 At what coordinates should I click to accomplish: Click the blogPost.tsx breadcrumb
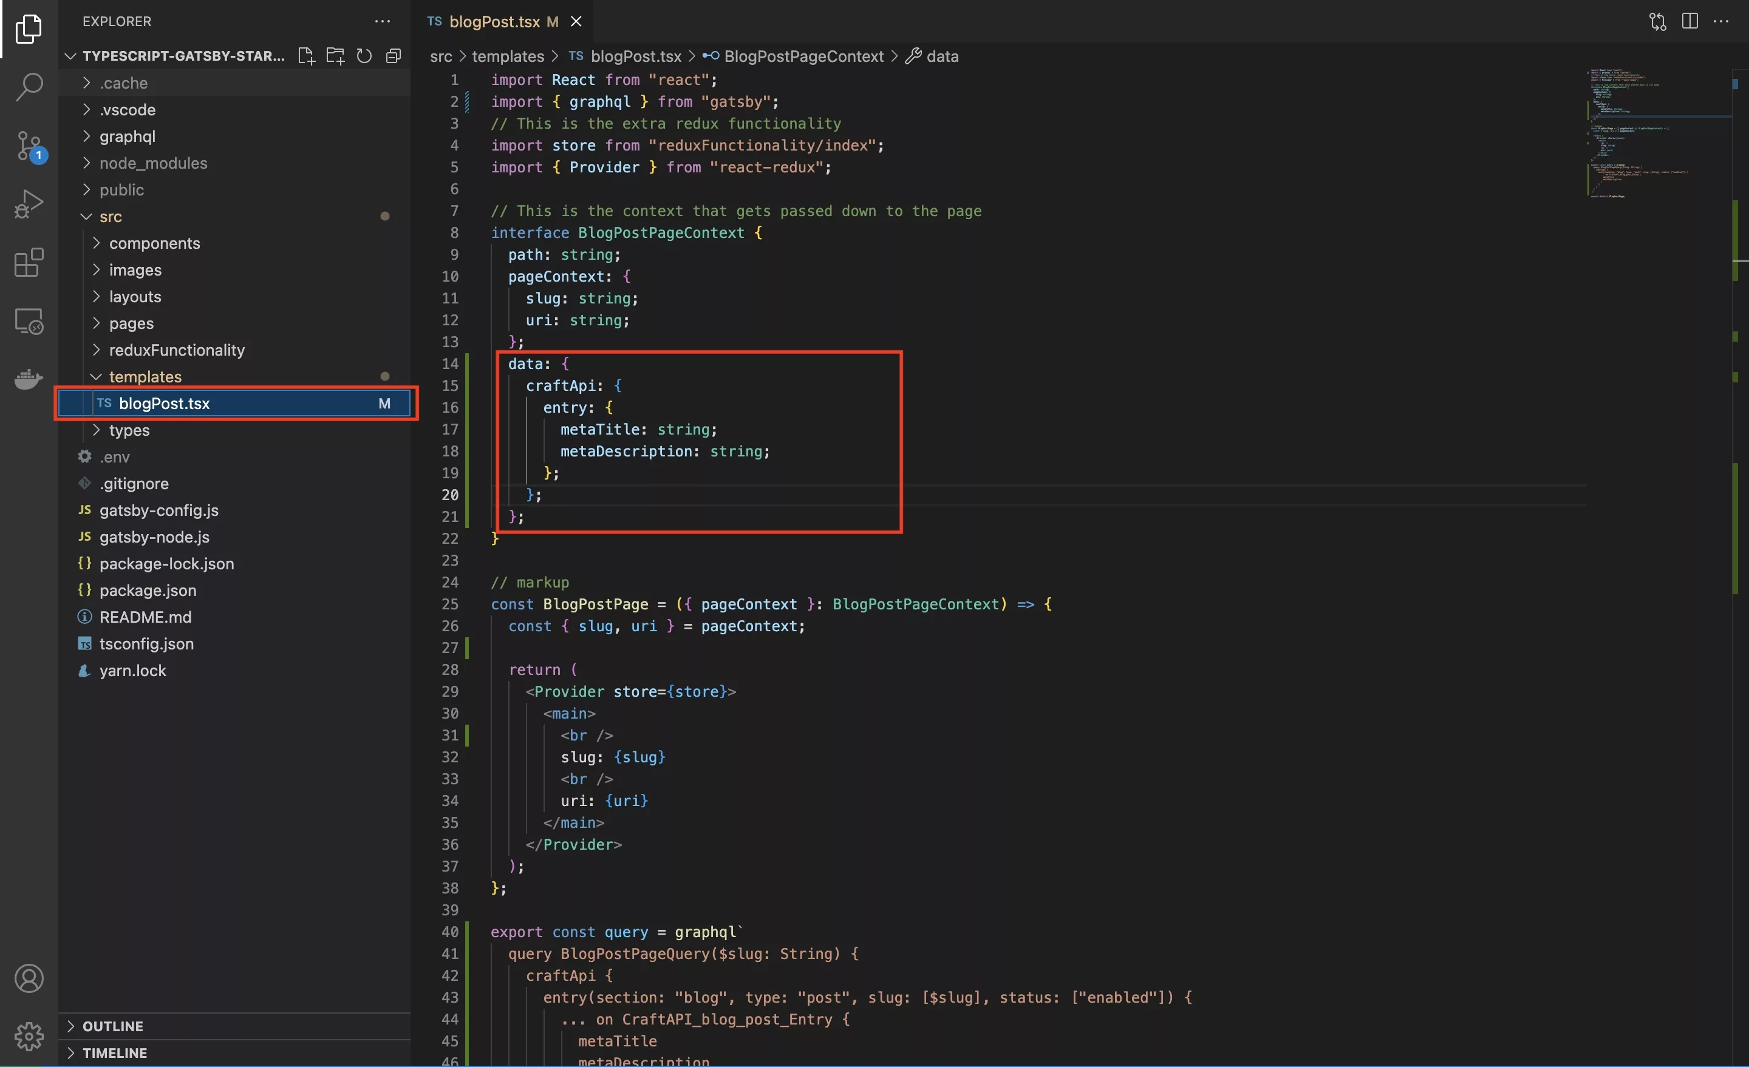[x=635, y=56]
